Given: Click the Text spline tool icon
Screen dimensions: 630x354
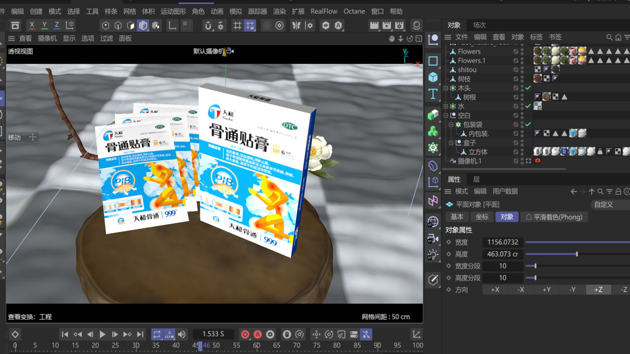Looking at the screenshot, I should [433, 93].
